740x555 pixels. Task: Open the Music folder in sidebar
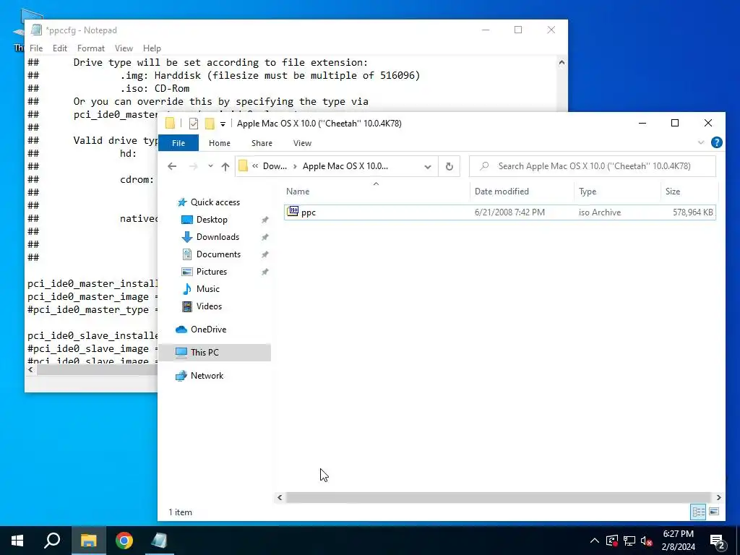tap(207, 289)
